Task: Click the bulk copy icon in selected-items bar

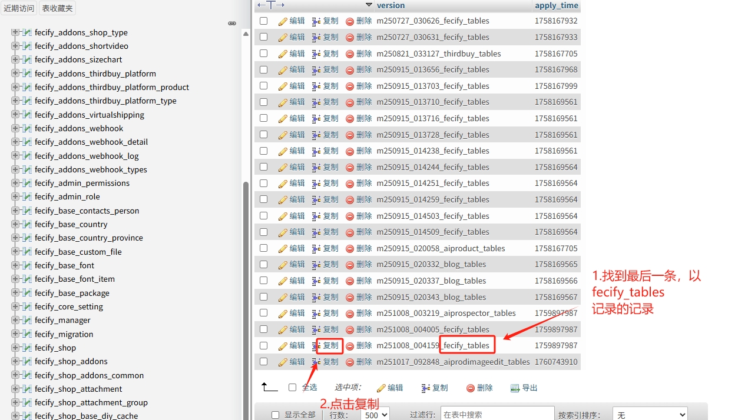Action: coord(426,388)
